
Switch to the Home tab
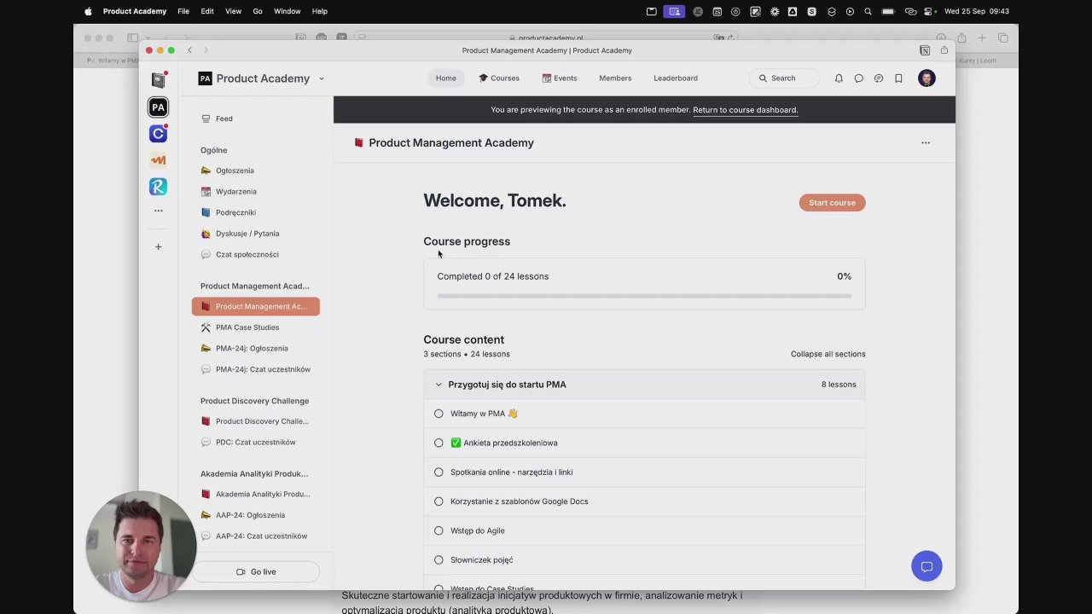pyautogui.click(x=445, y=78)
